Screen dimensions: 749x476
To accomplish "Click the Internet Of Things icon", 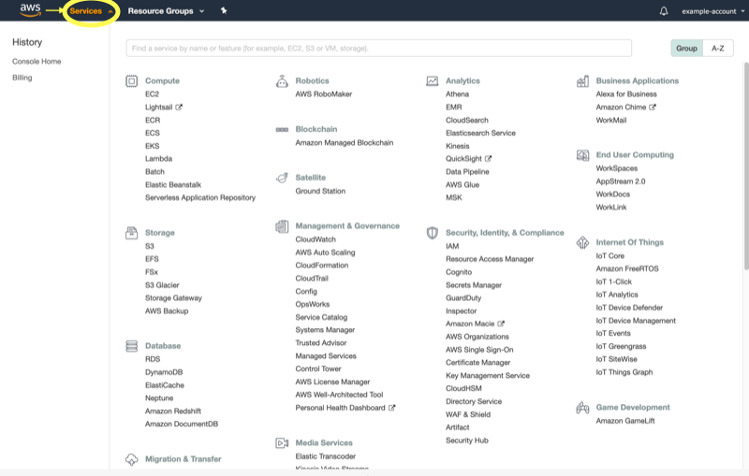I will (x=582, y=243).
